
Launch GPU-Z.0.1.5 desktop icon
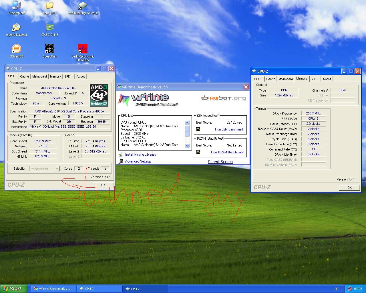click(x=49, y=29)
